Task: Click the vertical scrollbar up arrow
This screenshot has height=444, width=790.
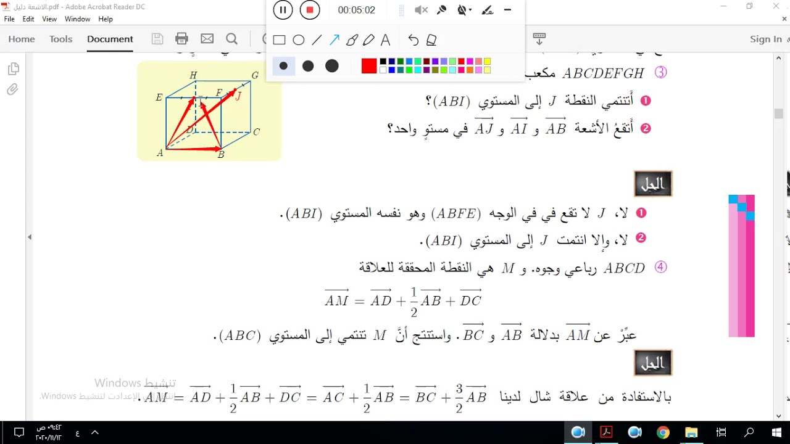Action: tap(779, 57)
